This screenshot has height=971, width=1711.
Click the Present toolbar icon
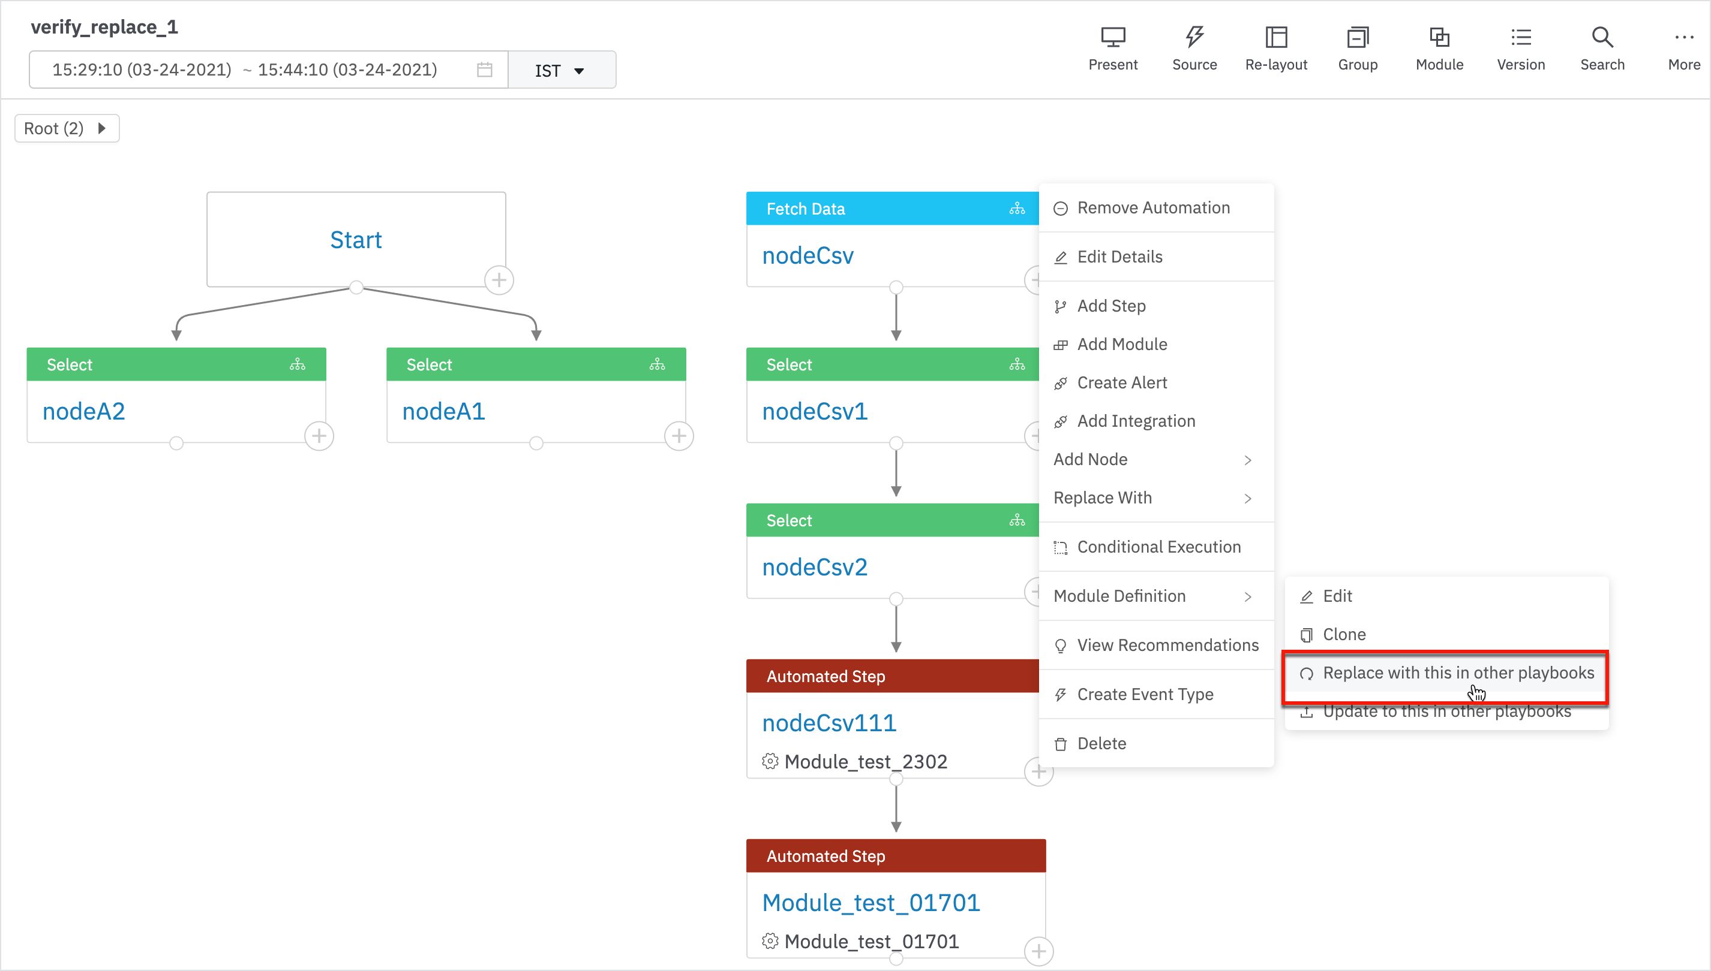pos(1112,37)
